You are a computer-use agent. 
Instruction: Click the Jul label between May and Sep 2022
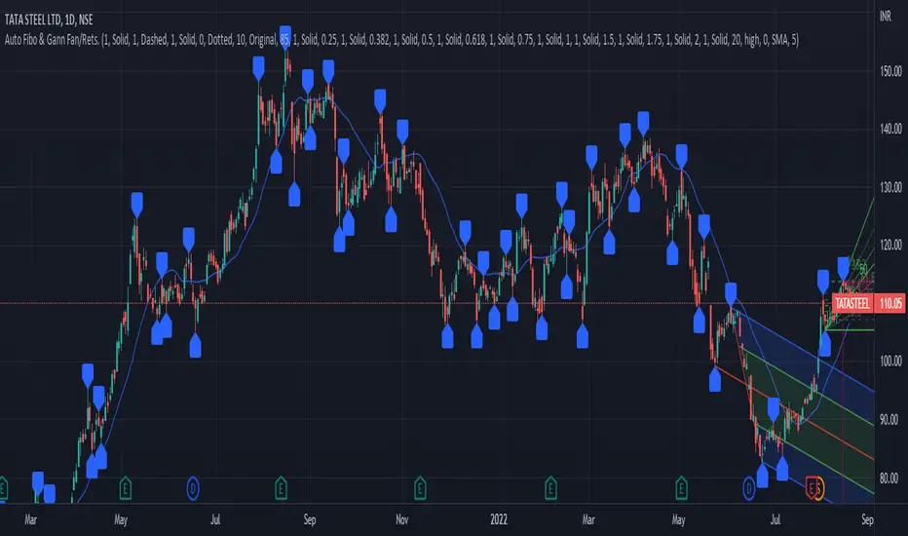coord(775,519)
